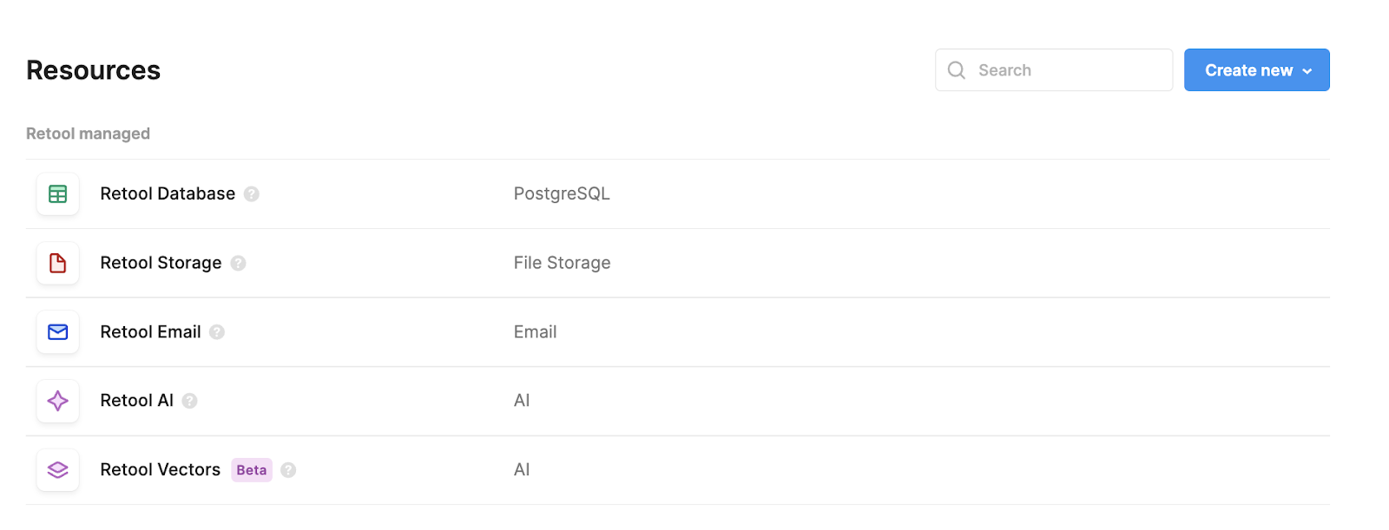Image resolution: width=1389 pixels, height=530 pixels.
Task: Show help for Retool Database
Action: (x=252, y=194)
